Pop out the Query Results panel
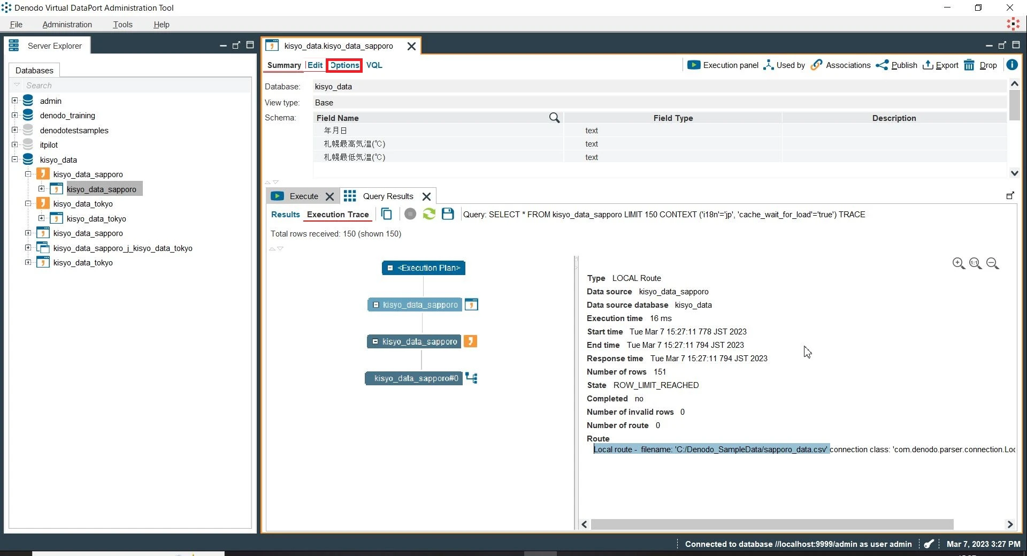This screenshot has width=1027, height=556. tap(1010, 196)
